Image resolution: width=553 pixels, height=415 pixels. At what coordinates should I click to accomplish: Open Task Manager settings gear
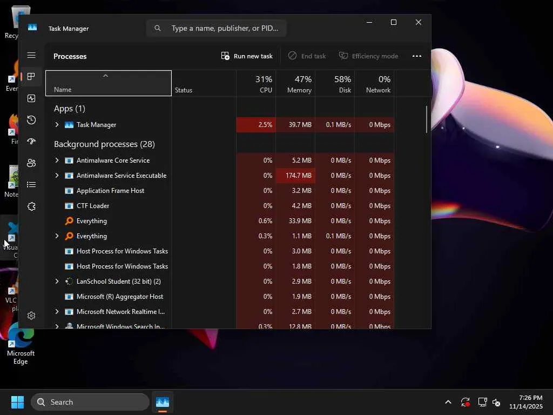tap(31, 316)
